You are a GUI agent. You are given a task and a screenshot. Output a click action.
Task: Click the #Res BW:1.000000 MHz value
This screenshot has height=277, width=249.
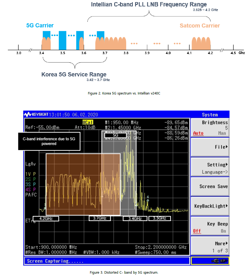click(51, 252)
